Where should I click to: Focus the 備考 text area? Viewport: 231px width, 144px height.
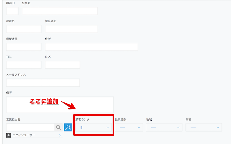coord(60,104)
